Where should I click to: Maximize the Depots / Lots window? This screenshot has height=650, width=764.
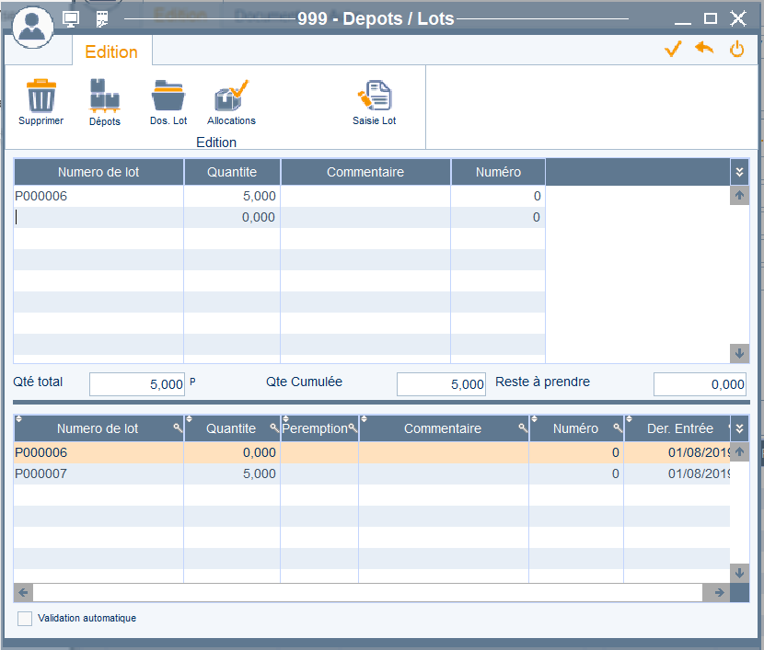[x=711, y=19]
